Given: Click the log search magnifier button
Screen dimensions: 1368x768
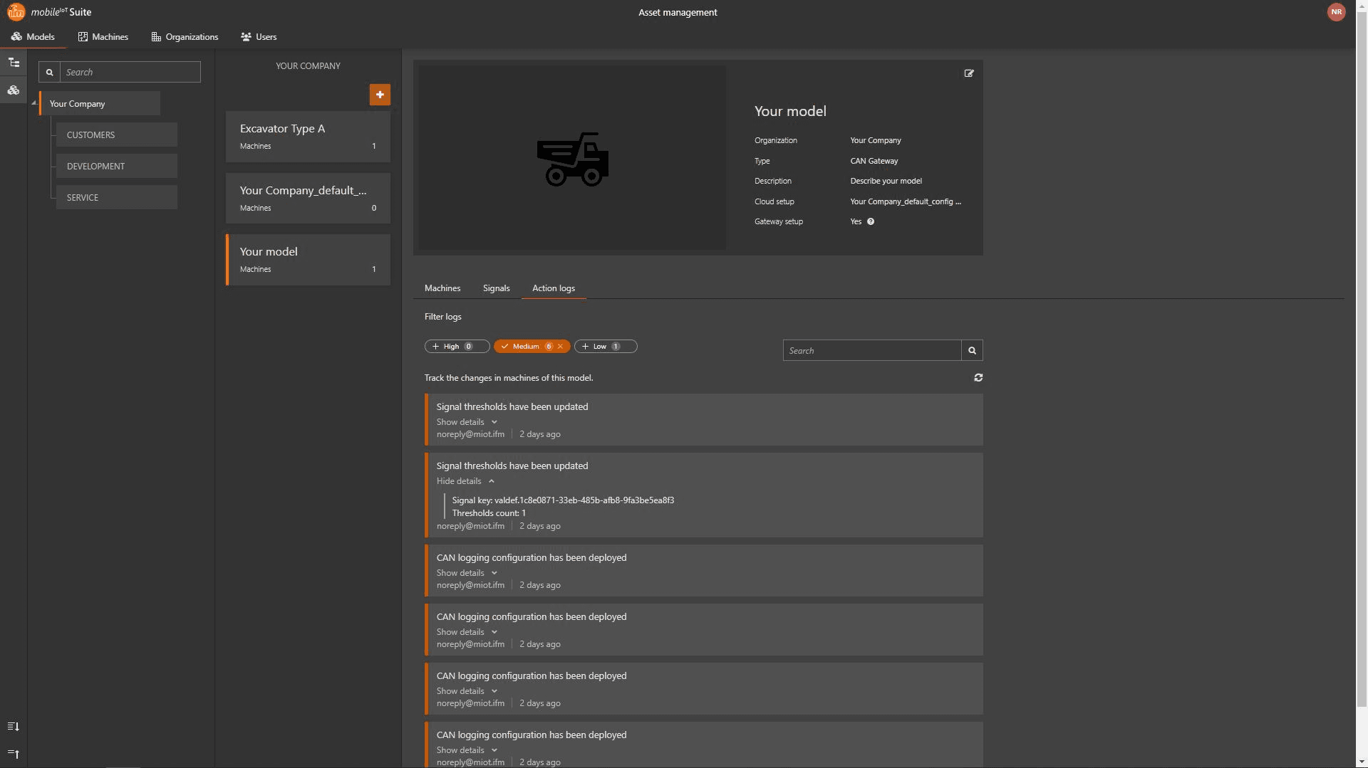Looking at the screenshot, I should (x=972, y=351).
